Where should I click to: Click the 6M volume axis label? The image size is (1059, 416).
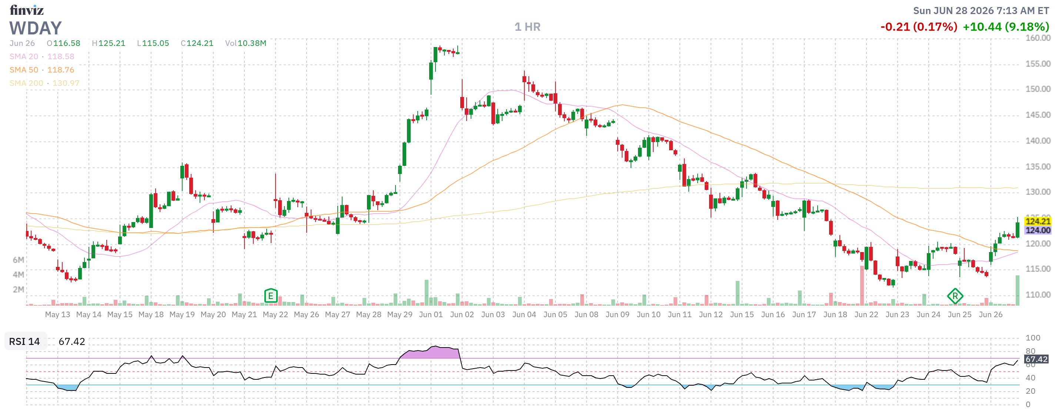19,260
